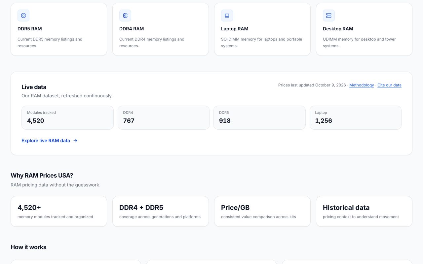Click the Historical data card
This screenshot has width=423, height=264.
364,212
